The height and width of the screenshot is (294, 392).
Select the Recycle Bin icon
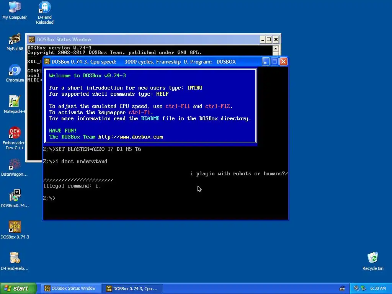(373, 261)
